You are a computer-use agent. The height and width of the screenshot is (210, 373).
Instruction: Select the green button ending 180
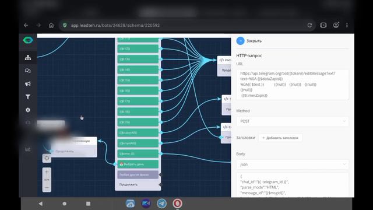click(x=138, y=111)
